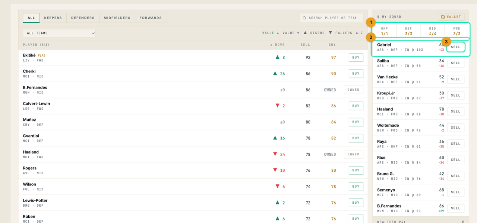Click the MID 4/4 squad counter
Image resolution: width=477 pixels, height=223 pixels.
[x=433, y=31]
